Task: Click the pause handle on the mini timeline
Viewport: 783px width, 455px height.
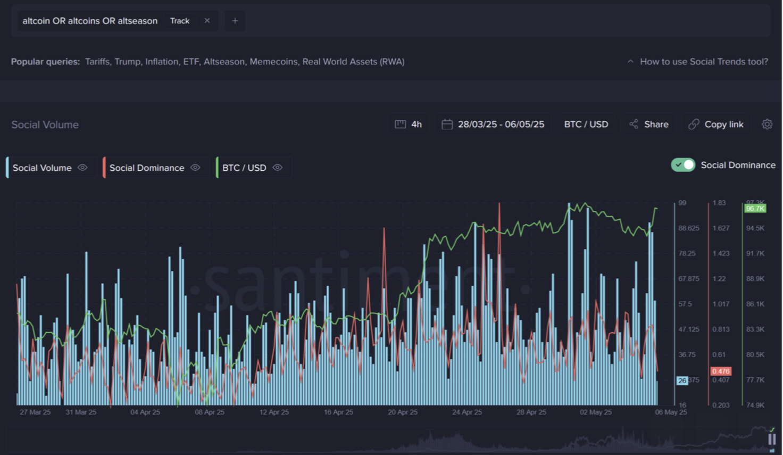Action: pyautogui.click(x=771, y=439)
